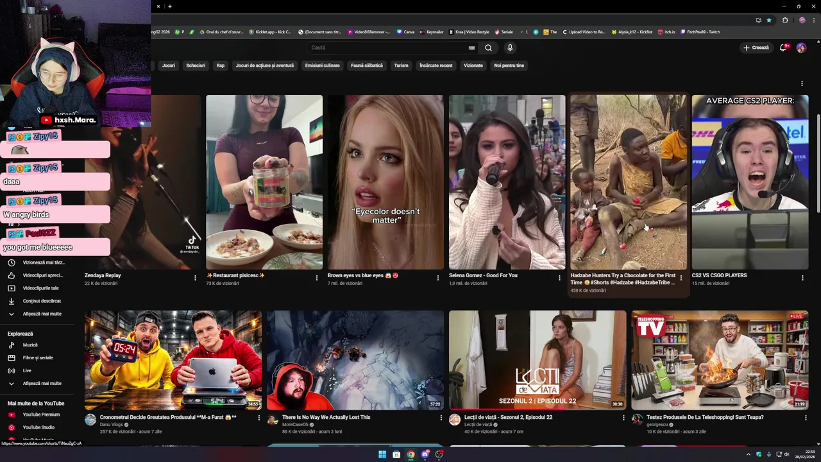Open Discord from the taskbar
Screen dimensions: 821x462
pos(425,454)
